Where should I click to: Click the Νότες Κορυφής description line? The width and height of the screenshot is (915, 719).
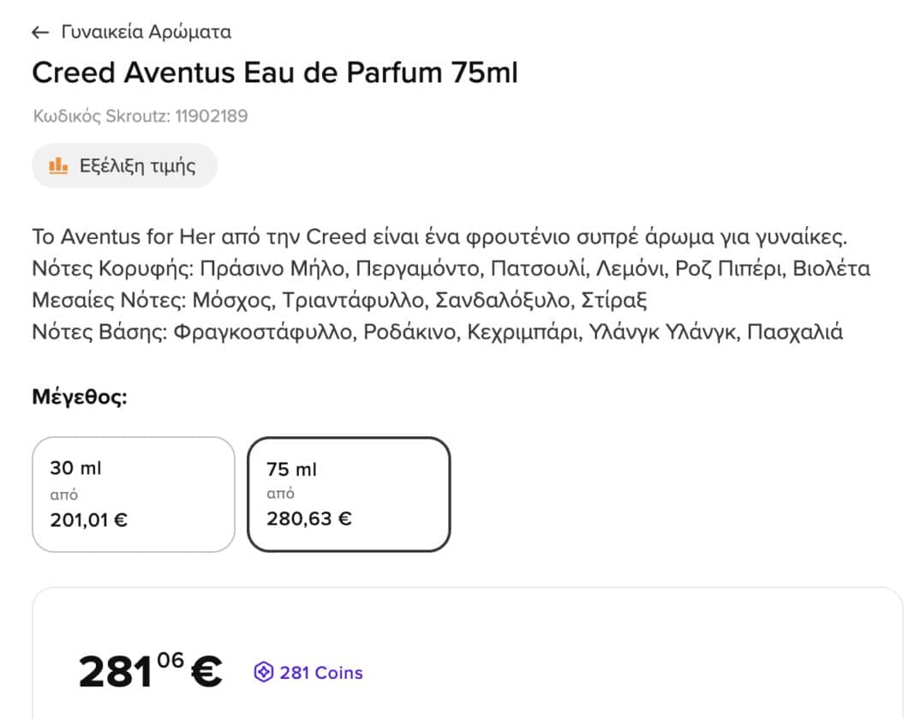pyautogui.click(x=451, y=269)
